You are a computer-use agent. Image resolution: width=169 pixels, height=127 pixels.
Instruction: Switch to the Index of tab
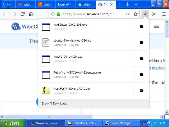(x=65, y=4)
